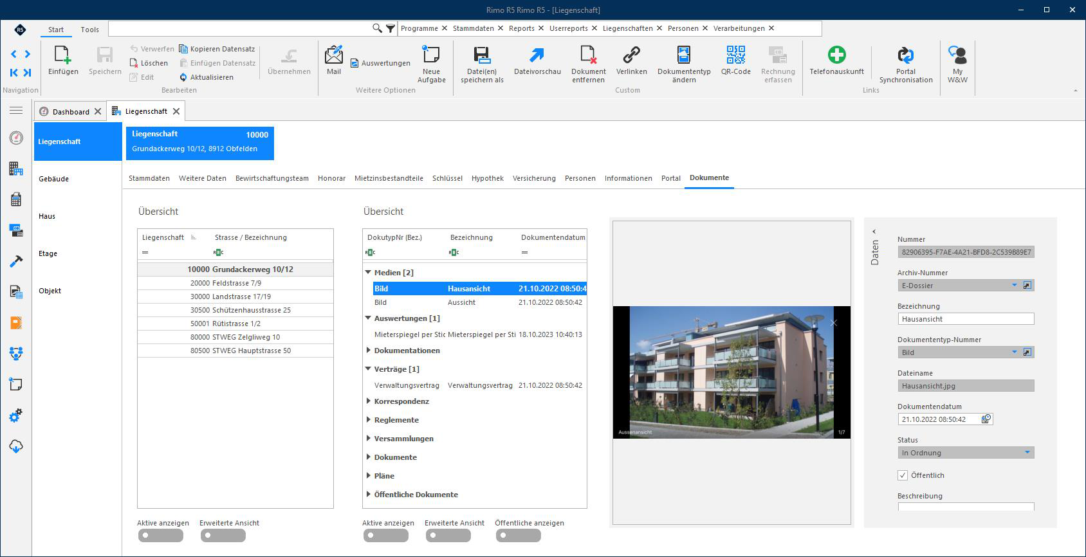Collapse the Medien [2] group
The image size is (1086, 557).
click(x=369, y=273)
